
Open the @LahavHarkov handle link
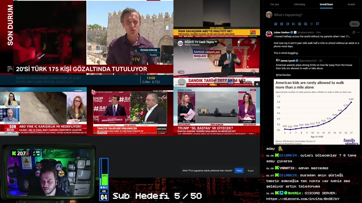click(306, 32)
